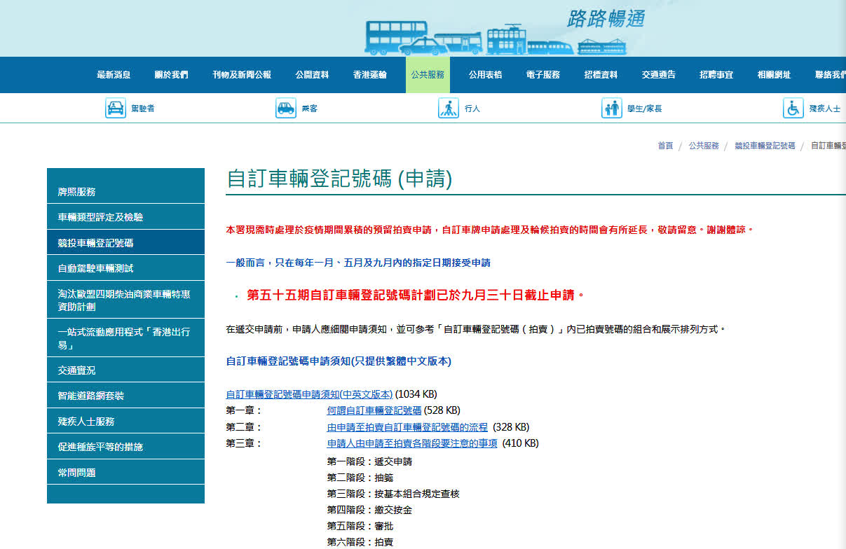
Task: Open 自訂車輛登記號碼申請須知 (中英文版本) link
Action: click(x=309, y=394)
